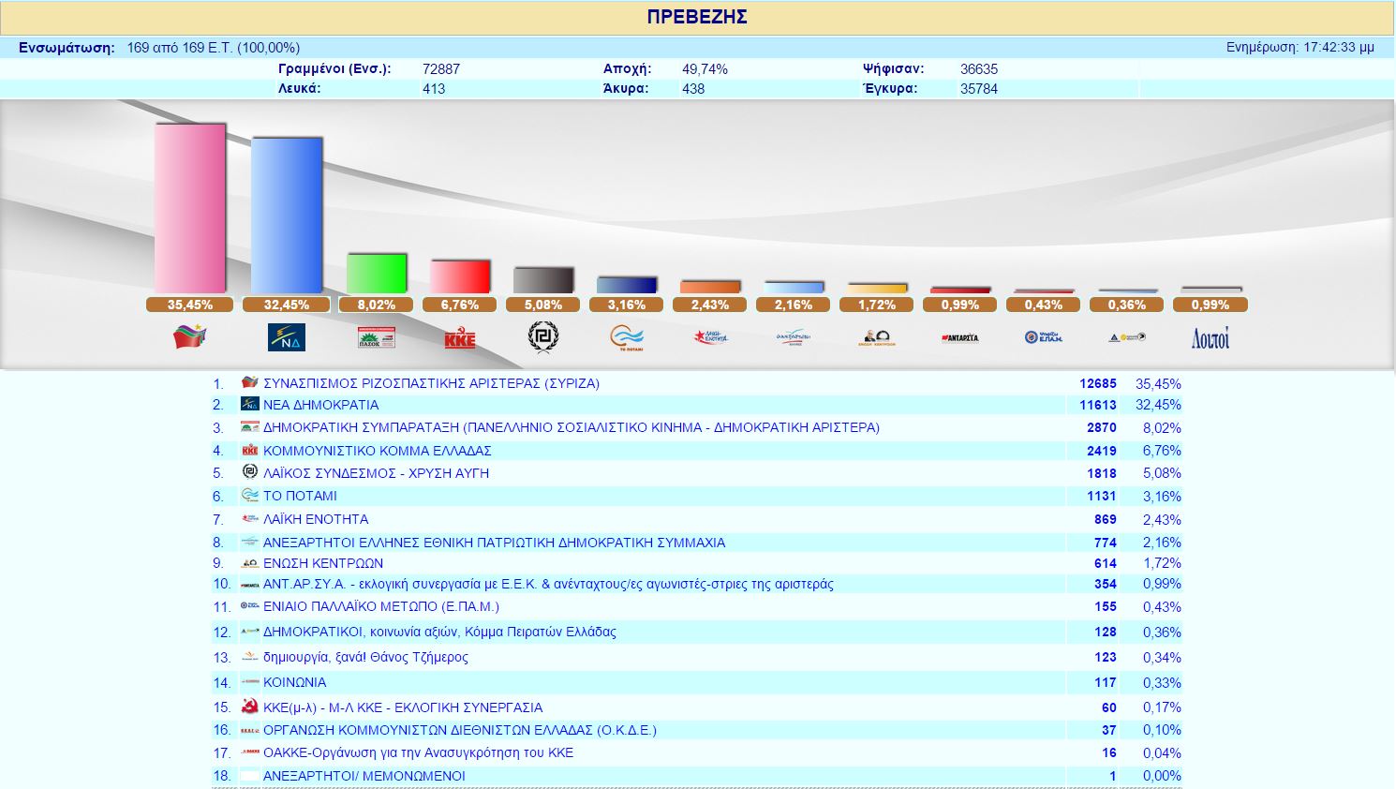
Task: Open the ΟΑΚΚΕ-Οργάνωση link in row 17
Action: click(418, 752)
